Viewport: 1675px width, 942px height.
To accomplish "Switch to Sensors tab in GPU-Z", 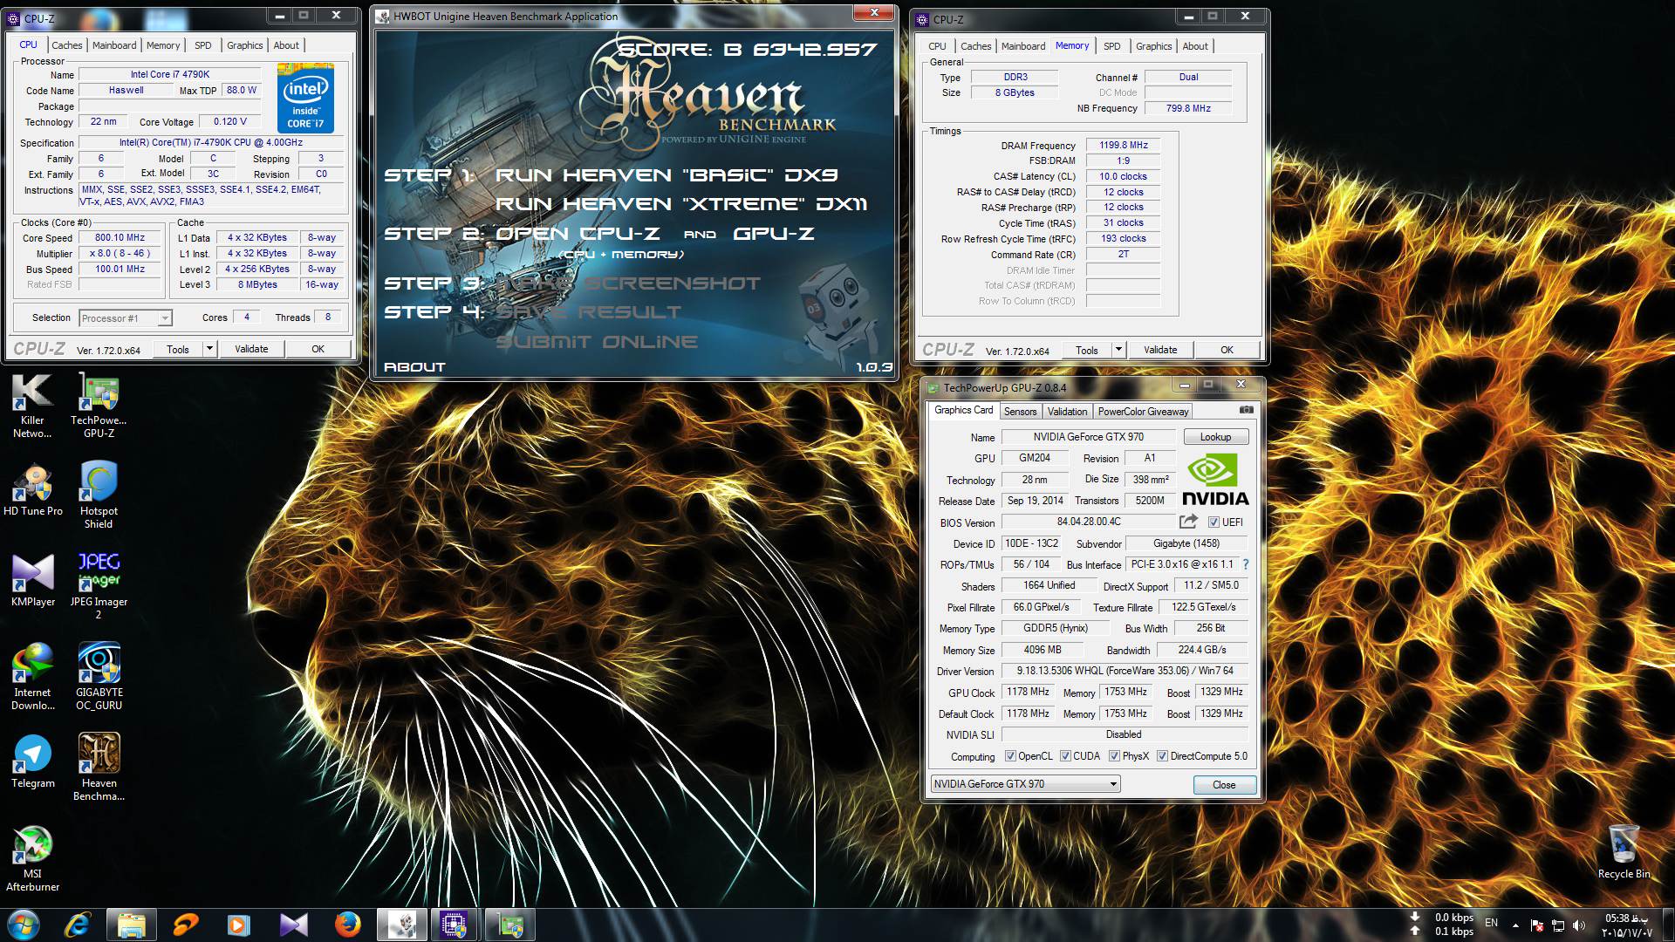I will coord(1020,412).
